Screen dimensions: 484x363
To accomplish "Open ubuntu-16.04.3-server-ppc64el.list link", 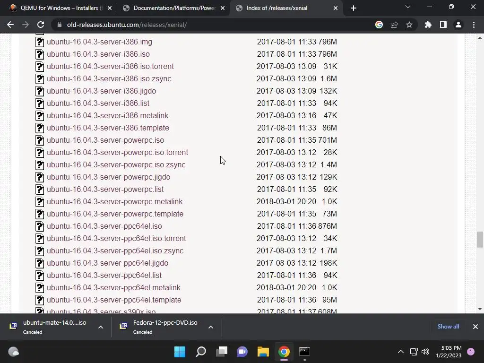I will click(104, 276).
